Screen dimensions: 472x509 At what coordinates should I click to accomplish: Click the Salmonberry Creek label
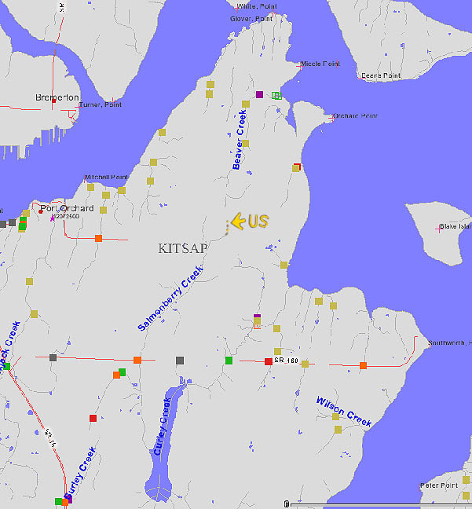tap(170, 298)
